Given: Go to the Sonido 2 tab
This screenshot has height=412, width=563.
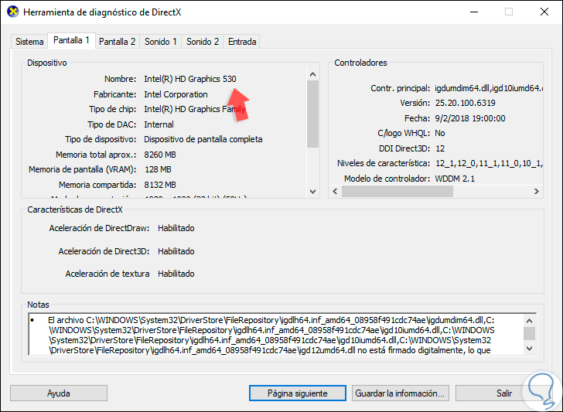Looking at the screenshot, I should [x=203, y=42].
